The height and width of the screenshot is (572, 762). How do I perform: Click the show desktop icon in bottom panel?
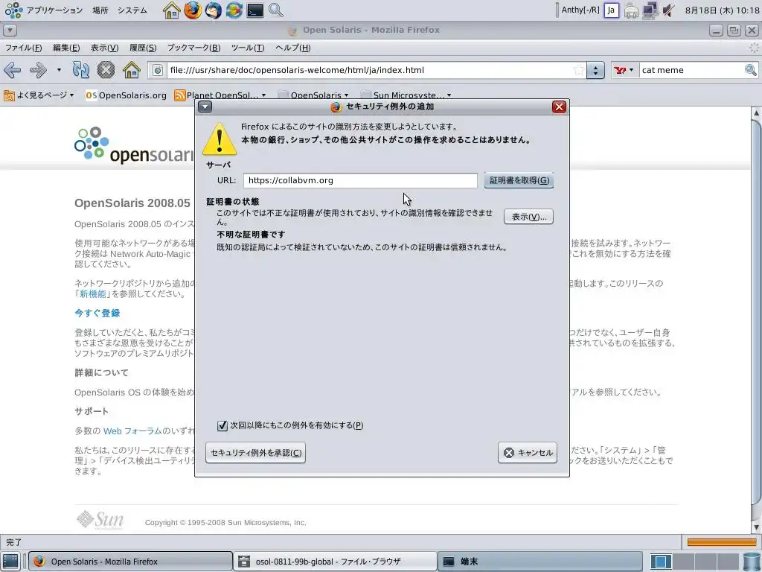(10, 562)
